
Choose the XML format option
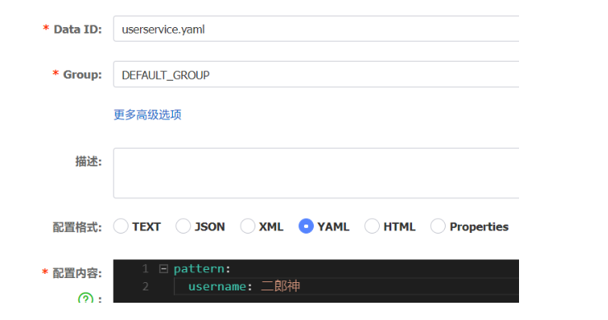[x=247, y=226]
